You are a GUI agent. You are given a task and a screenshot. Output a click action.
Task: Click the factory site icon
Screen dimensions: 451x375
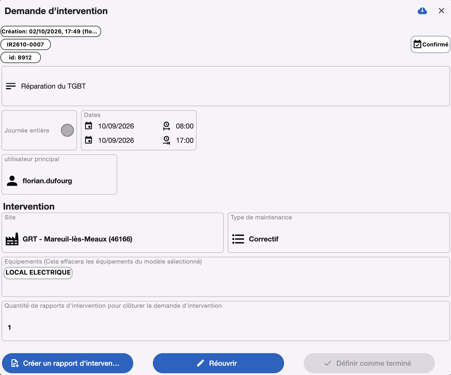click(12, 239)
